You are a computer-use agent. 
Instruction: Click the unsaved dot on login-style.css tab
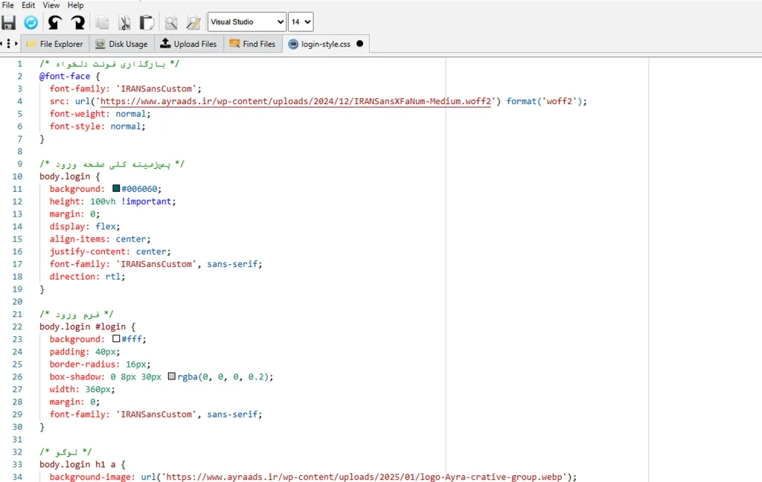pyautogui.click(x=359, y=43)
